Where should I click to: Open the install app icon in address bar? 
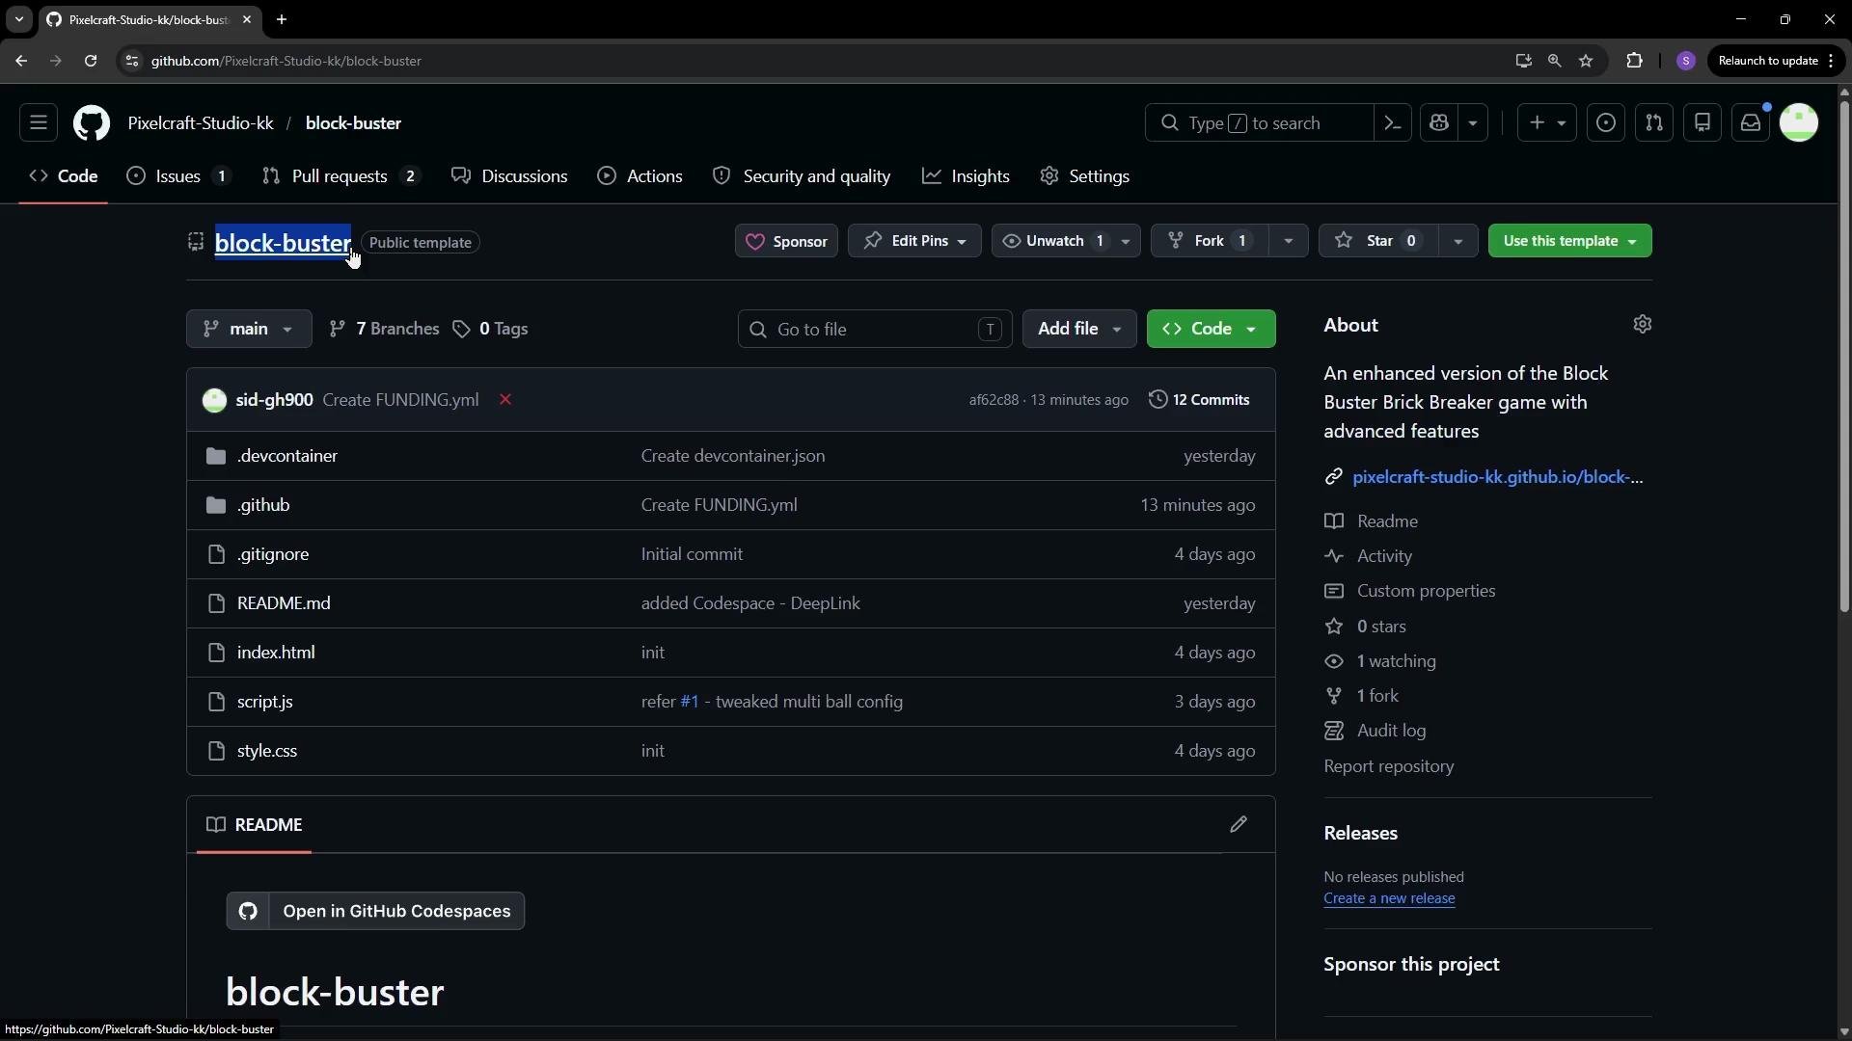point(1523,61)
